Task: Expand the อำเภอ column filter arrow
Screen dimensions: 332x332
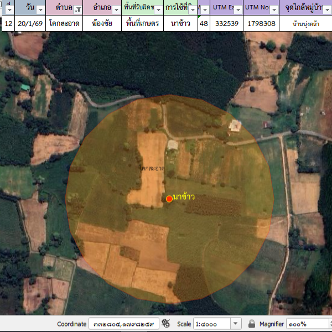Action: point(116,9)
